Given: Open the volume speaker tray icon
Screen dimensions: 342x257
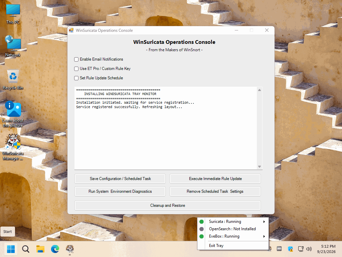Looking at the screenshot, I should 309,249.
